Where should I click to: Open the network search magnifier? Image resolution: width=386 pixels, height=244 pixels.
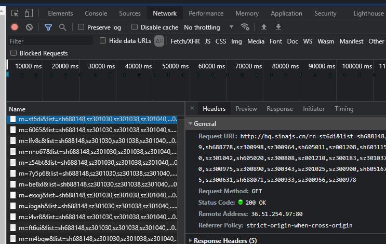click(63, 27)
